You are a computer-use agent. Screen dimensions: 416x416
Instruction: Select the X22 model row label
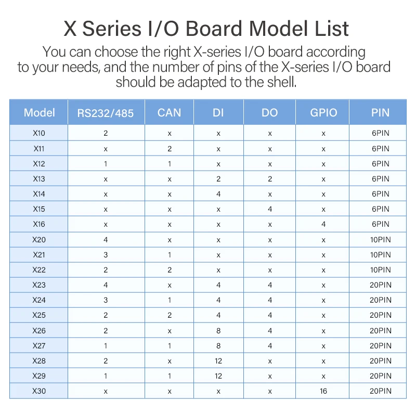tap(39, 270)
